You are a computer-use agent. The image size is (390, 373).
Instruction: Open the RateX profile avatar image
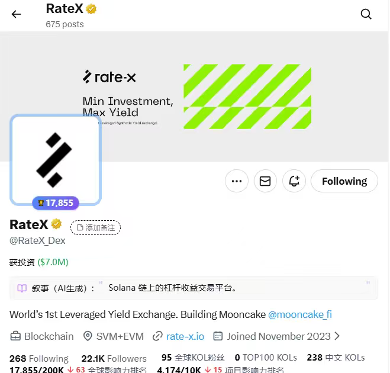(x=56, y=160)
